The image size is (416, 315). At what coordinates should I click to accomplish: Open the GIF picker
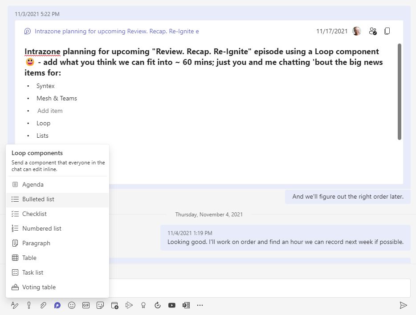click(86, 305)
